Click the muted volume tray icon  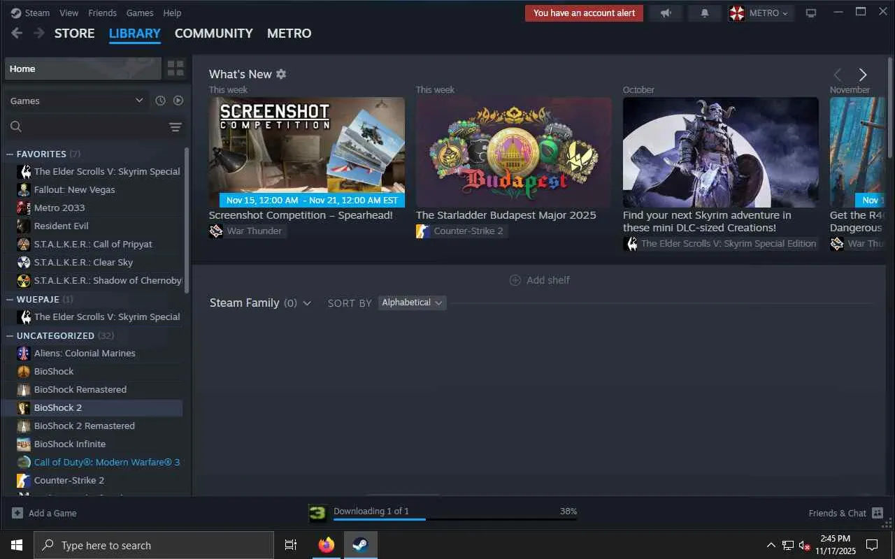[805, 545]
